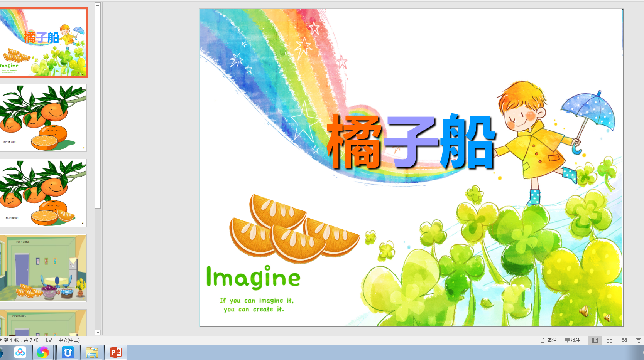Select slide 2 thumbnail with oranges
The width and height of the screenshot is (644, 360).
43,118
